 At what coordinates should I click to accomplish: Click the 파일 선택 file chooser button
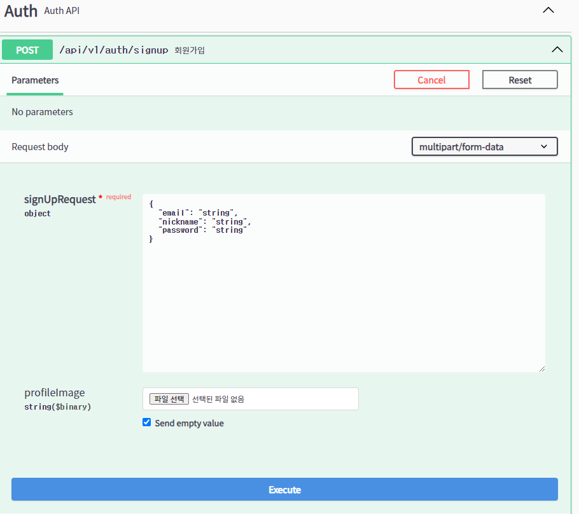(x=169, y=399)
